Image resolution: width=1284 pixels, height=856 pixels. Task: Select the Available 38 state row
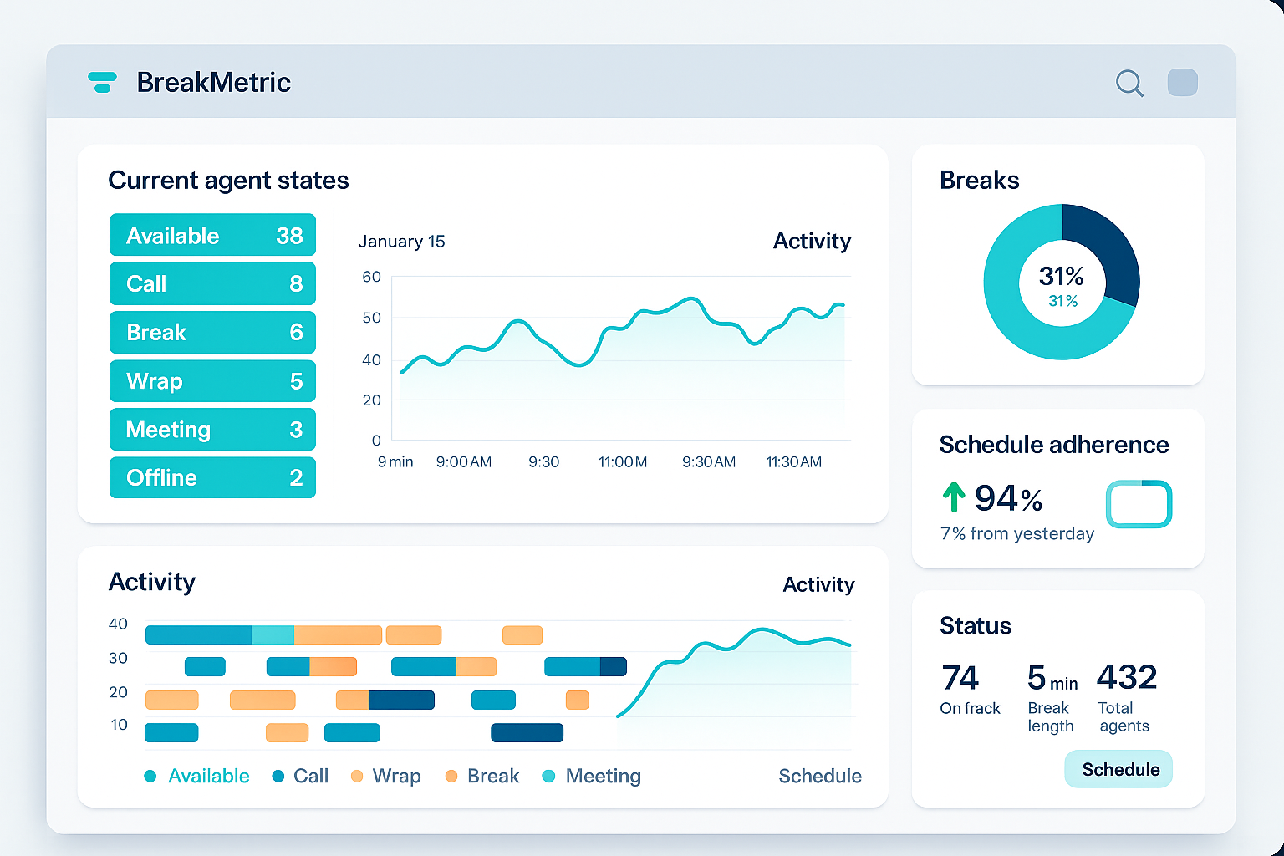pyautogui.click(x=212, y=235)
